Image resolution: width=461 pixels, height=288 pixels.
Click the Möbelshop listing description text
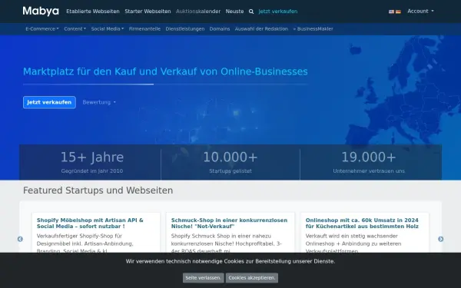tap(85, 243)
